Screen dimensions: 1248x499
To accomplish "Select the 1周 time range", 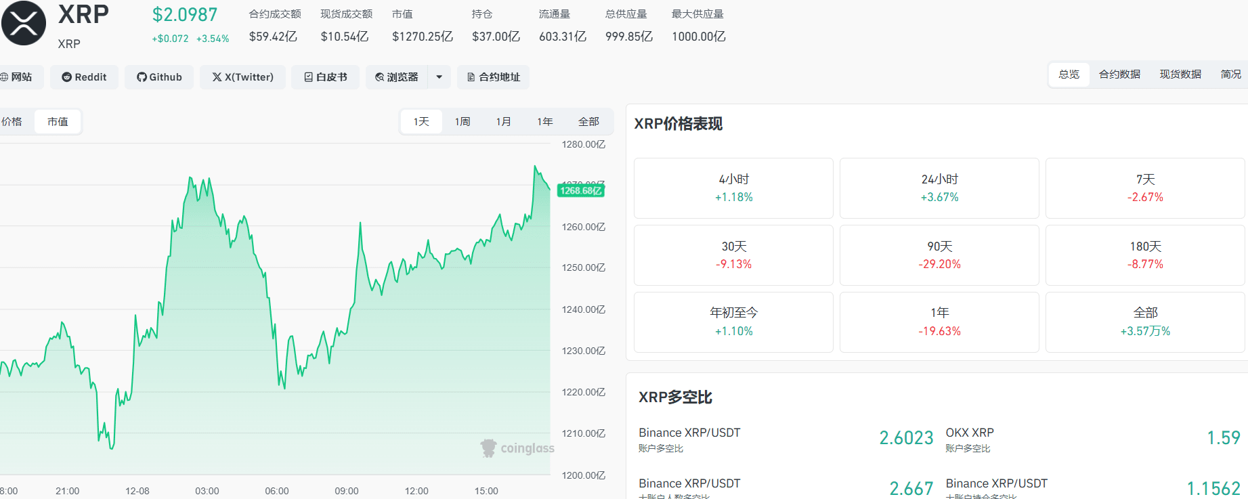I will tap(462, 122).
